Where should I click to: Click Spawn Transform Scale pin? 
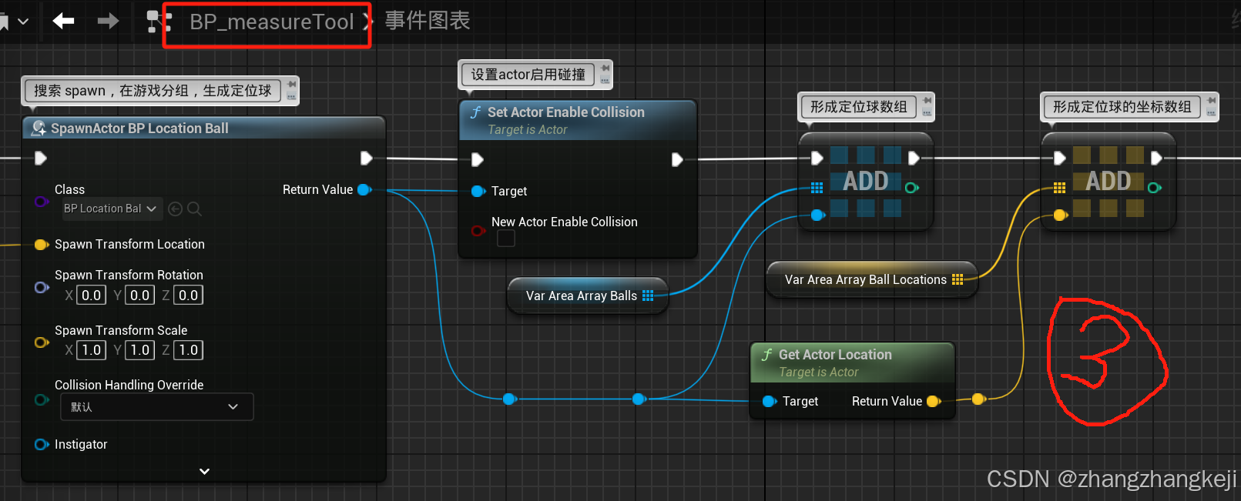pos(42,342)
